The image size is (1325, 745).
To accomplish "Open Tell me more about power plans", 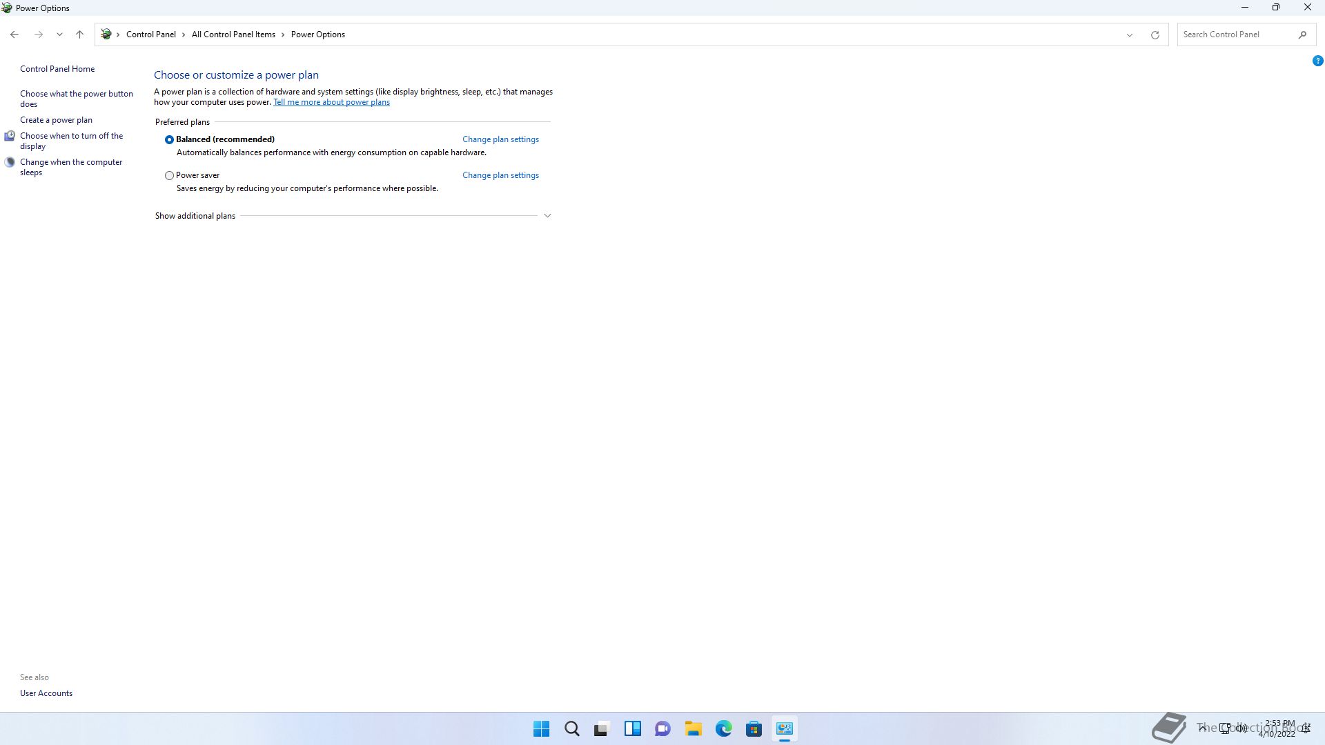I will pos(331,102).
